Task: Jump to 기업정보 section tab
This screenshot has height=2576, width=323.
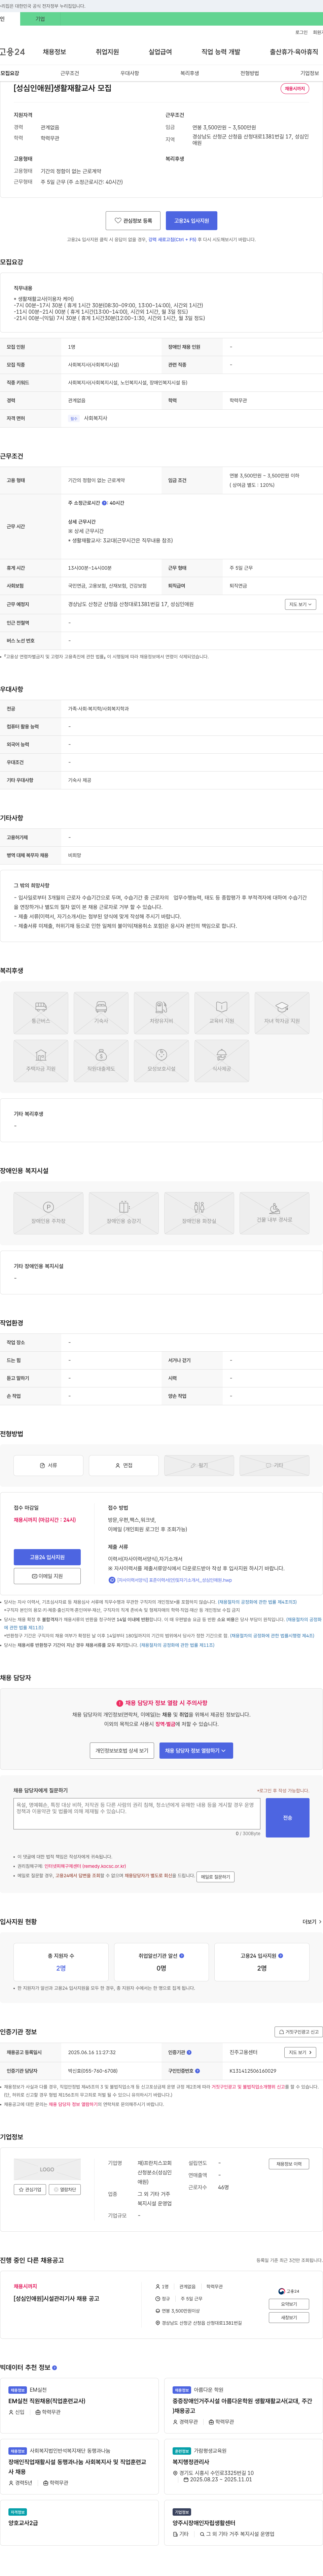Action: [310, 73]
